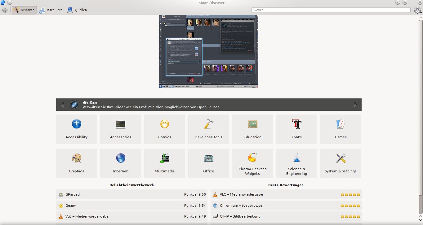Screen dimensions: 423x225
Task: Select the GParted entry text
Action: 73,194
